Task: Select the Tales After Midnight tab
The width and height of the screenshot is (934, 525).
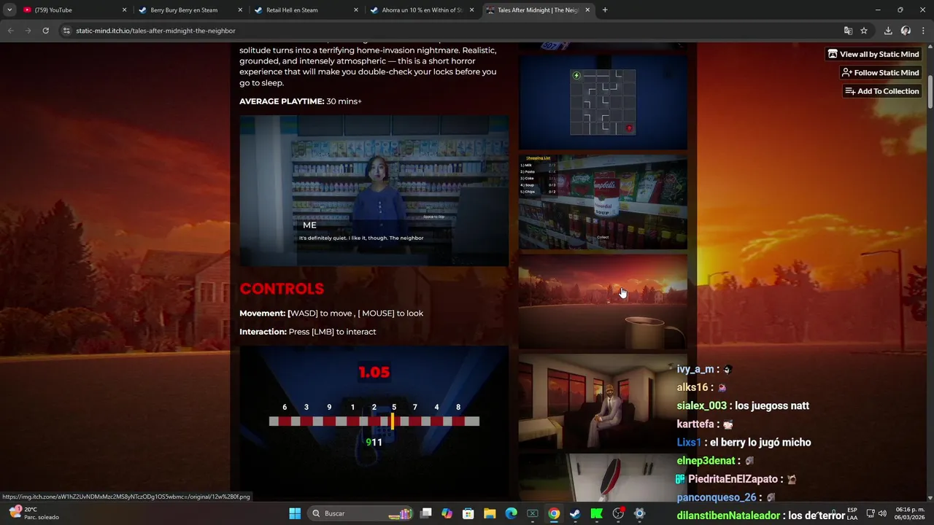Action: 538,10
